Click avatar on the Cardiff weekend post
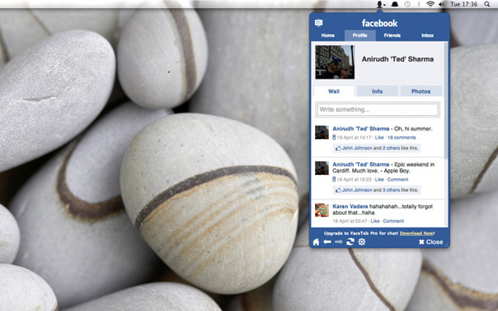 tap(321, 168)
